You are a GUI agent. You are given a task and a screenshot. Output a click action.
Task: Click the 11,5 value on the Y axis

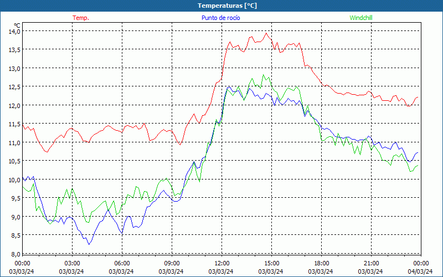(x=14, y=124)
